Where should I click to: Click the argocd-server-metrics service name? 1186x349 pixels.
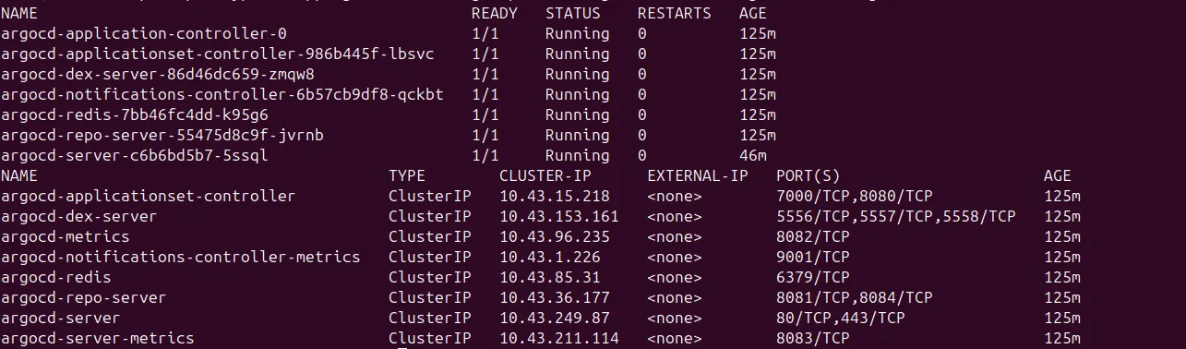pyautogui.click(x=98, y=339)
